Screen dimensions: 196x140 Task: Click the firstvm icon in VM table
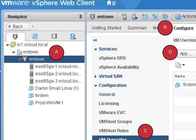click(178, 85)
